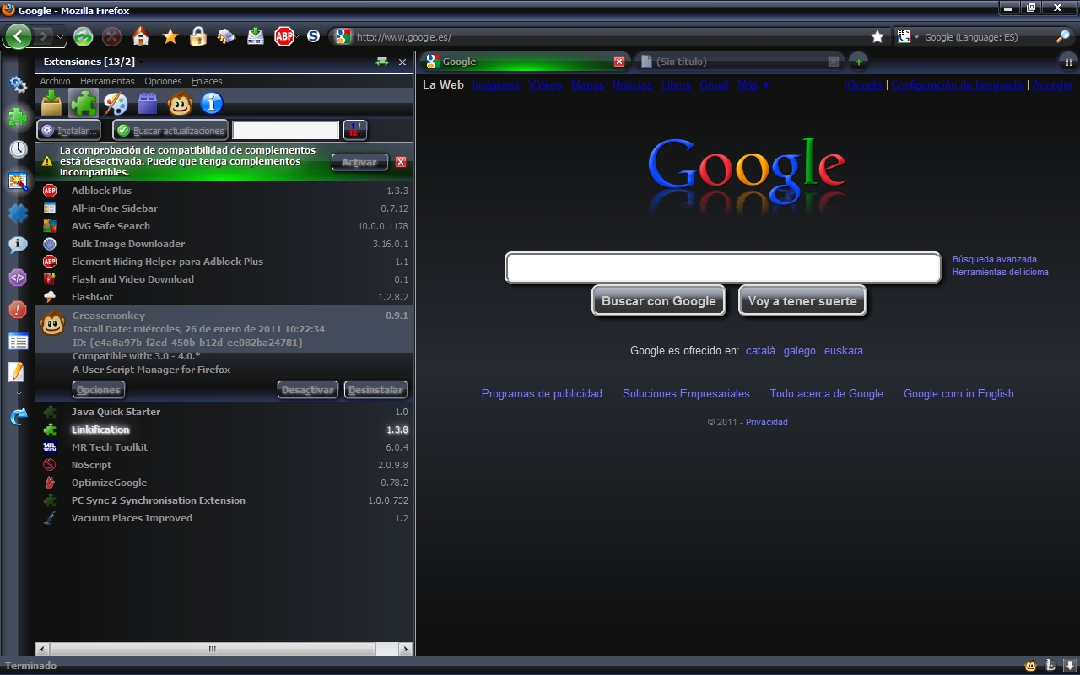Switch to the (Sin título) tab
Viewport: 1080px width, 675px height.
click(x=739, y=62)
